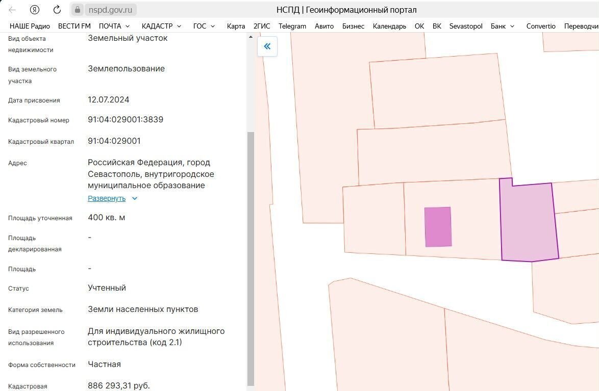599x391 pixels.
Task: Click the status value Учтенный
Action: (x=107, y=288)
